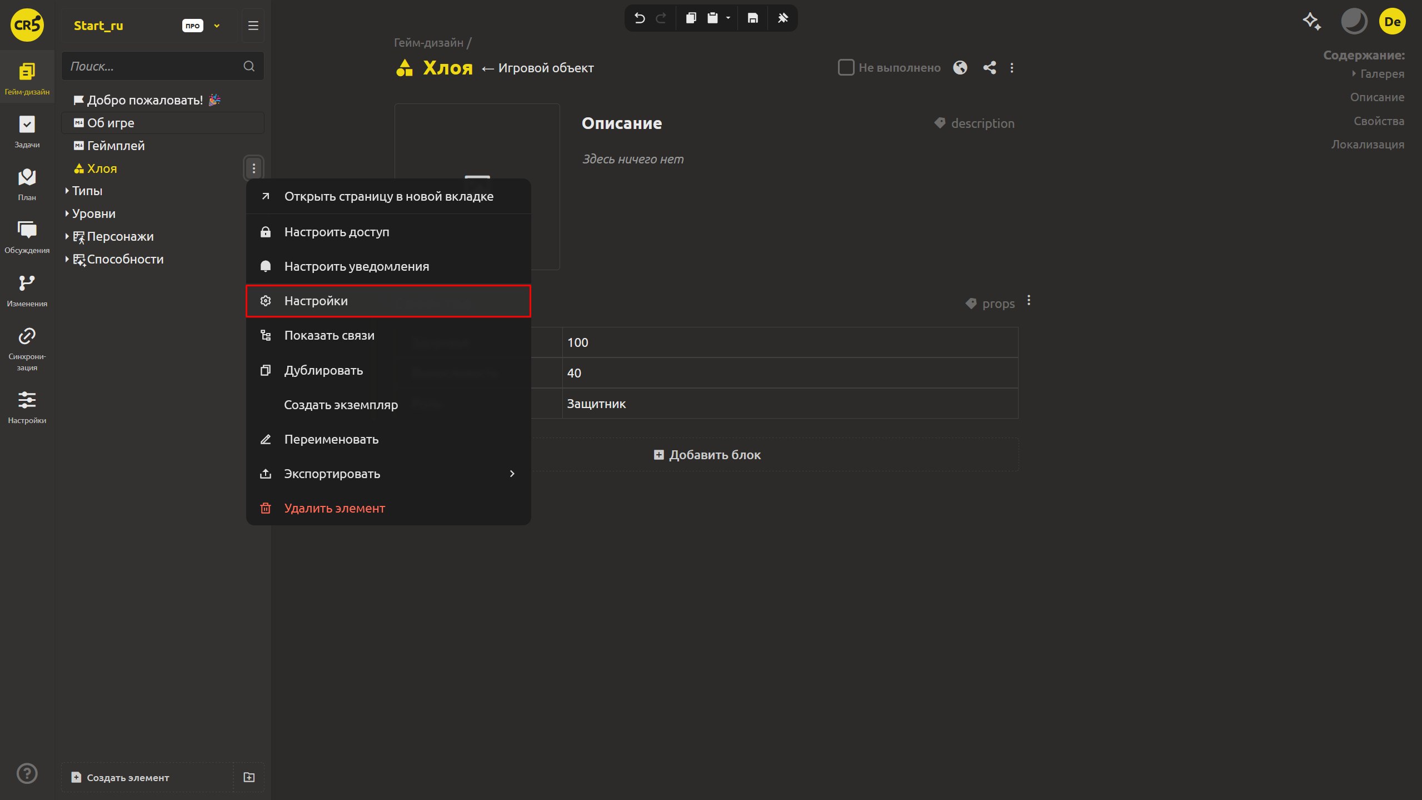This screenshot has width=1422, height=800.
Task: Click the copy icon in top toolbar
Action: [x=691, y=18]
